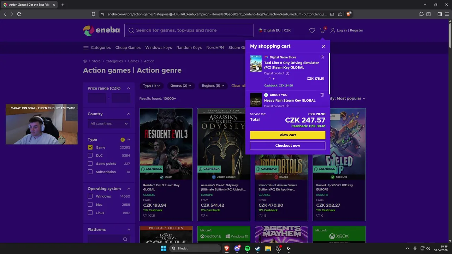Click Clear all filters link
Image resolution: width=452 pixels, height=254 pixels.
point(238,86)
